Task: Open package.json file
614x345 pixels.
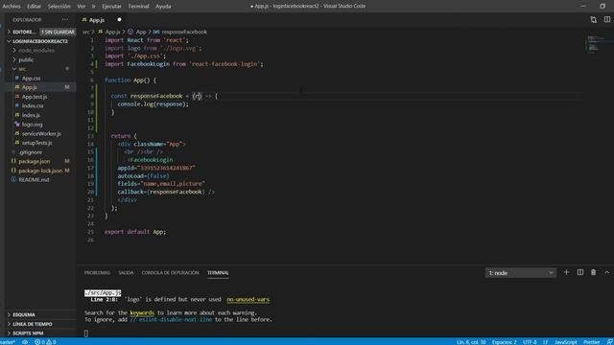Action: [x=35, y=161]
